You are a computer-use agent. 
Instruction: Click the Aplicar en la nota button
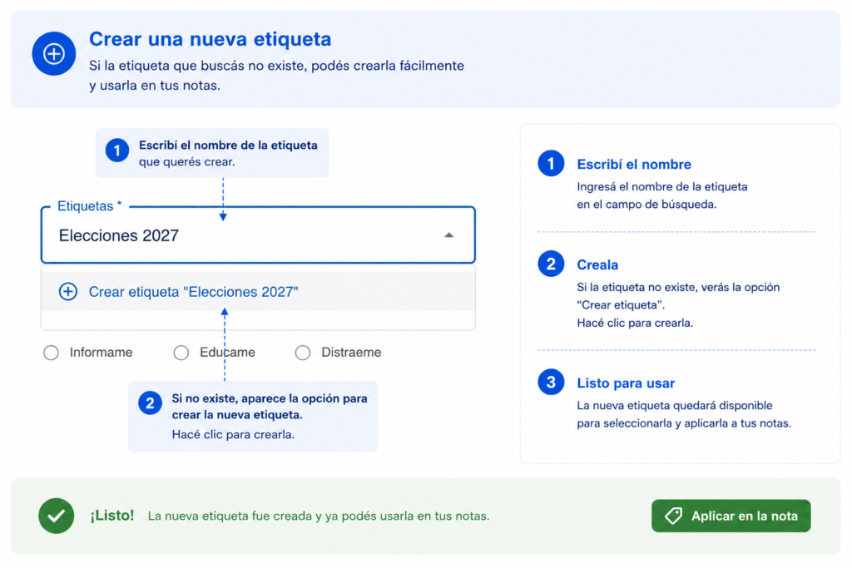tap(731, 516)
